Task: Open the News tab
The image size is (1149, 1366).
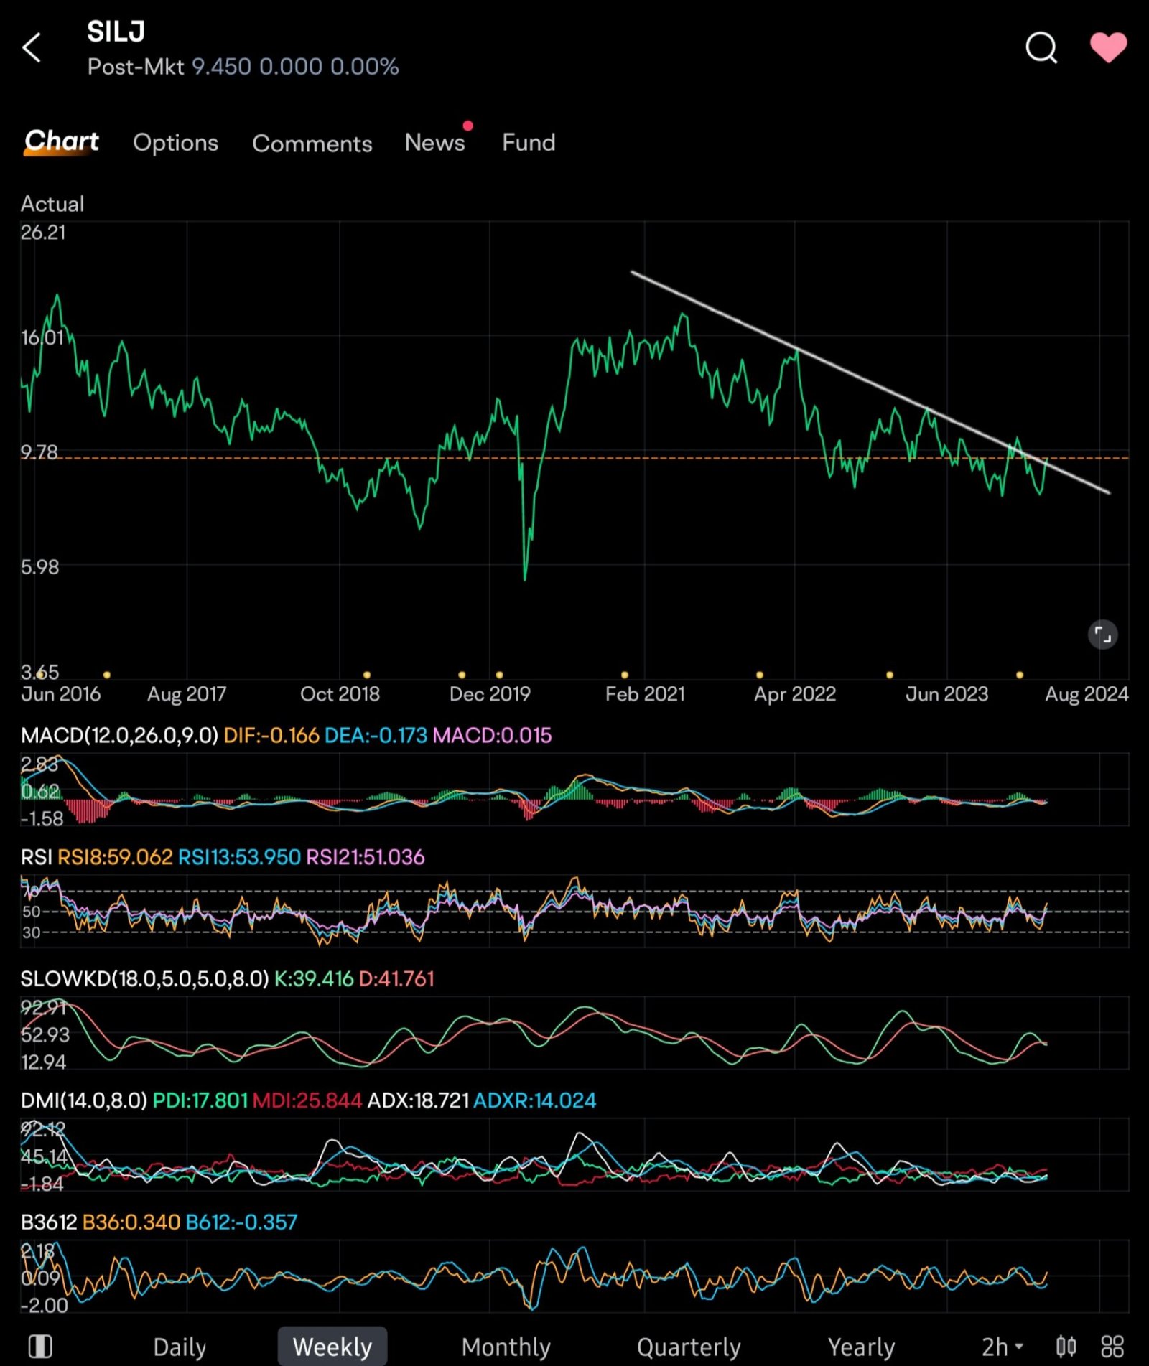Action: pos(434,142)
